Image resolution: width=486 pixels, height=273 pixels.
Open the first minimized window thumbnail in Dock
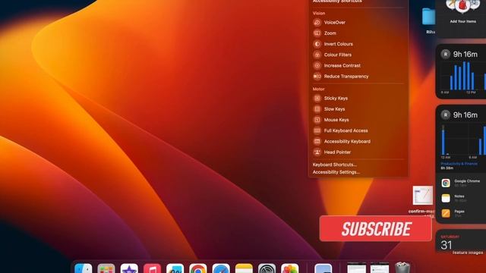click(x=356, y=268)
